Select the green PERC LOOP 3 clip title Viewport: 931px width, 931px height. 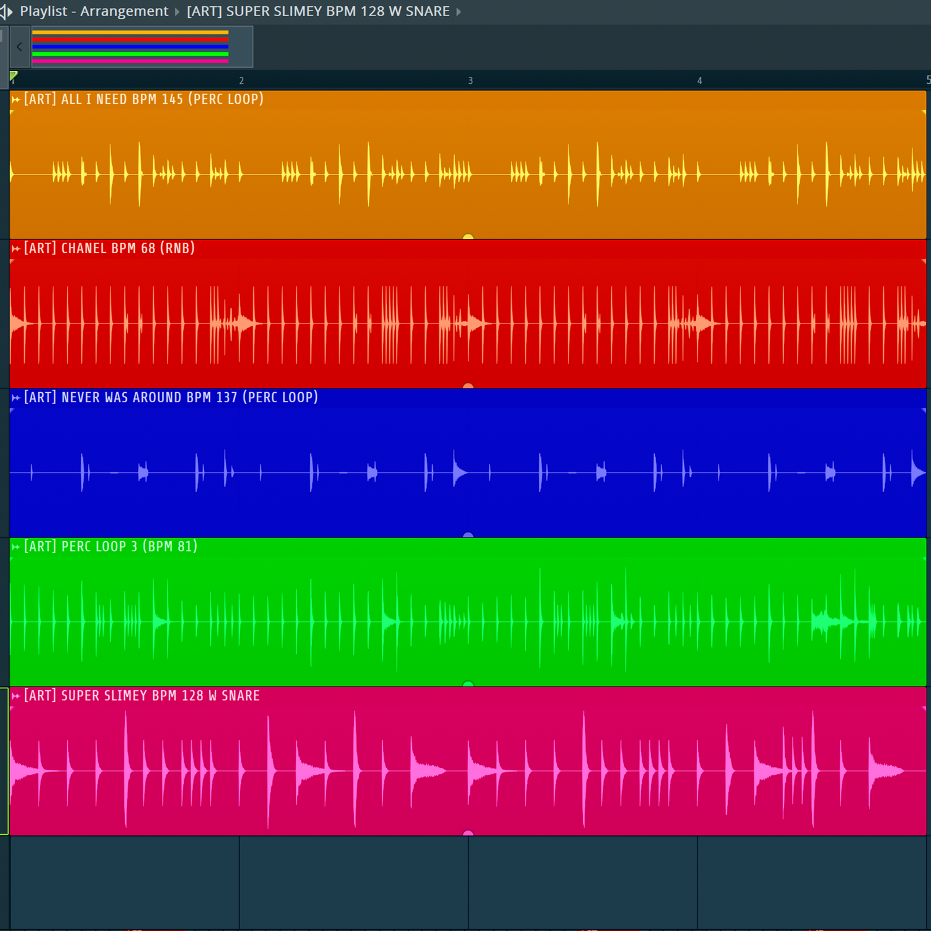point(110,547)
